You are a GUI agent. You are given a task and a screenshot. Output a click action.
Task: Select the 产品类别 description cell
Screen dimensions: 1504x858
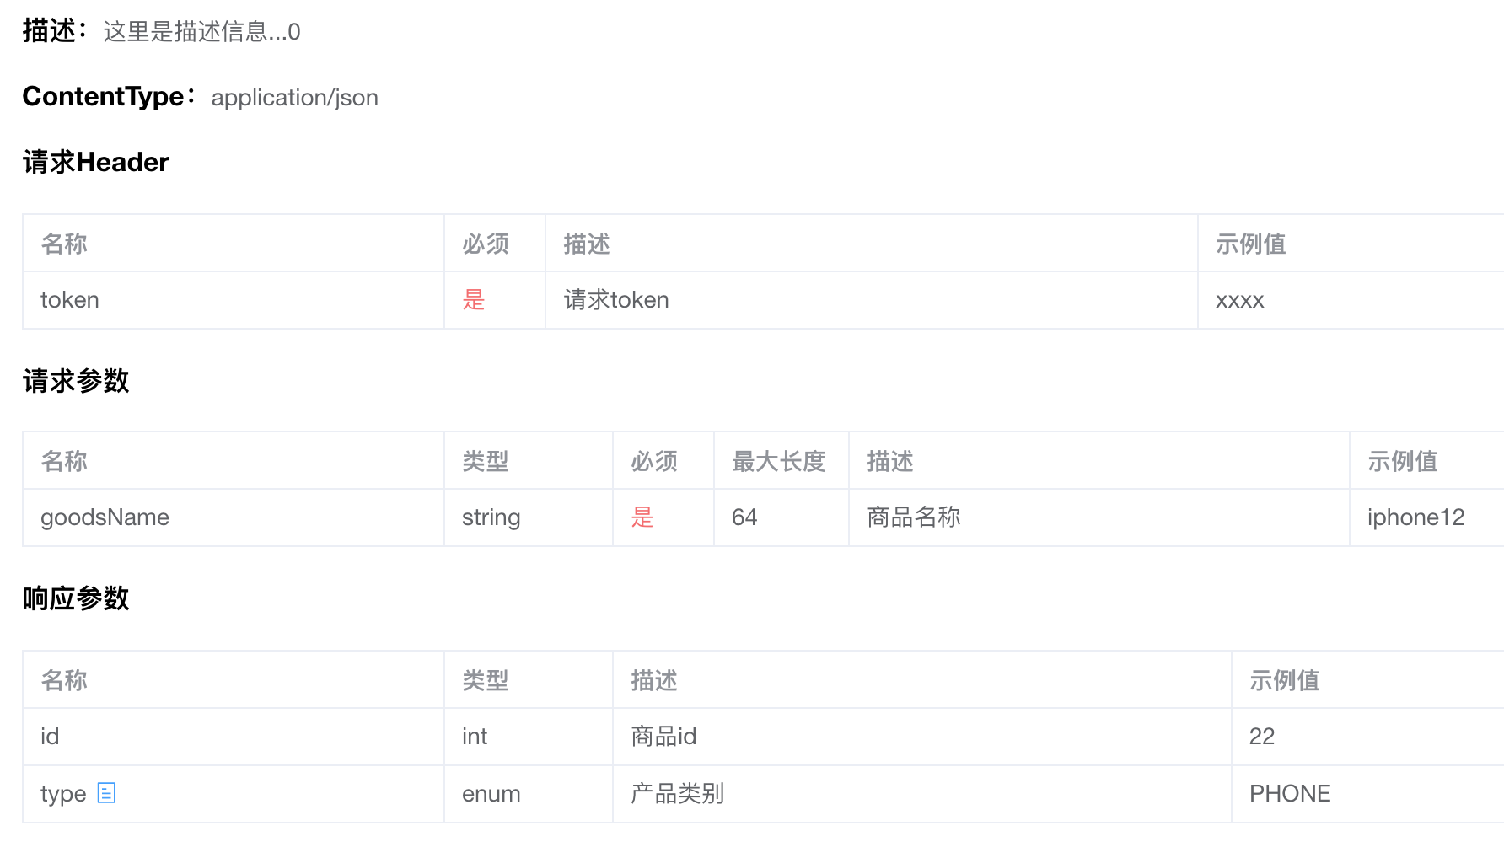tap(922, 794)
